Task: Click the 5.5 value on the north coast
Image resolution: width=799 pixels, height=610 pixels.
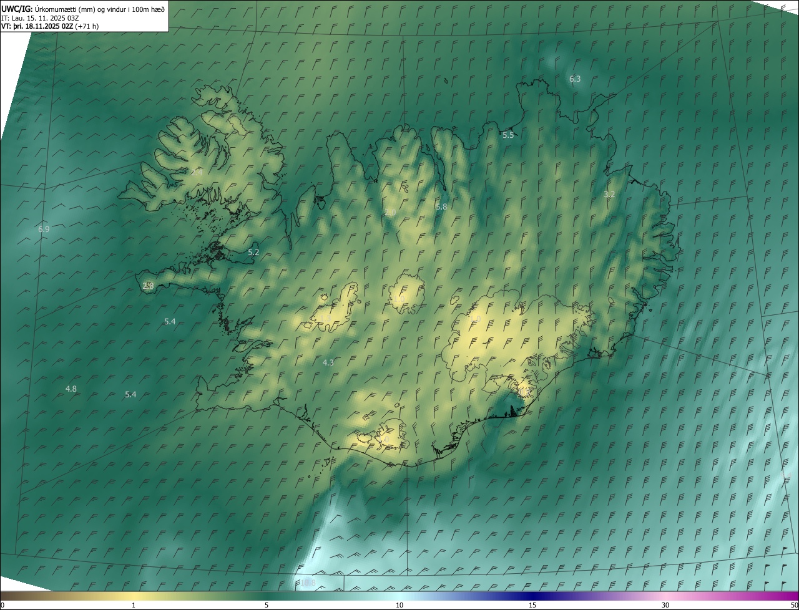Action: pos(508,135)
